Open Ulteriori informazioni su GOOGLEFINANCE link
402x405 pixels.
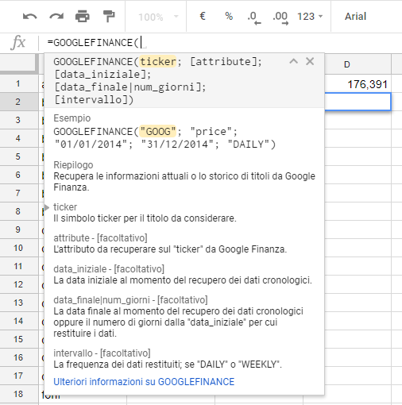(144, 382)
